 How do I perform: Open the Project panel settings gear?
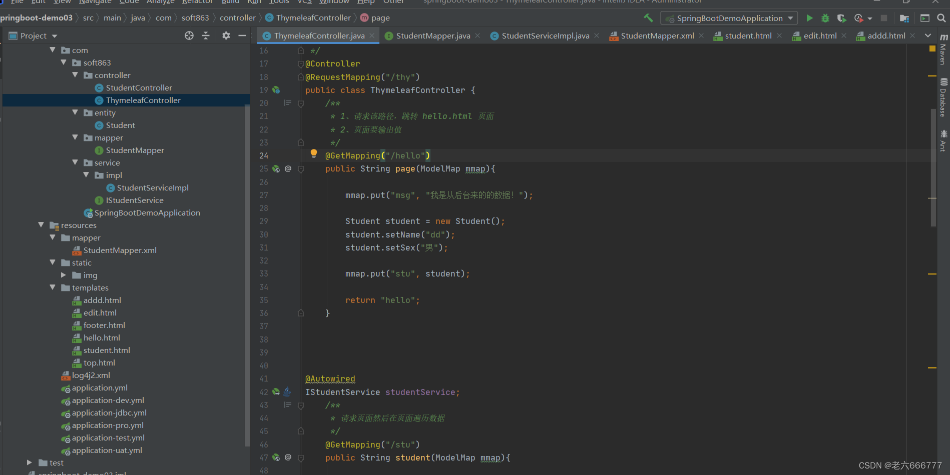[226, 35]
